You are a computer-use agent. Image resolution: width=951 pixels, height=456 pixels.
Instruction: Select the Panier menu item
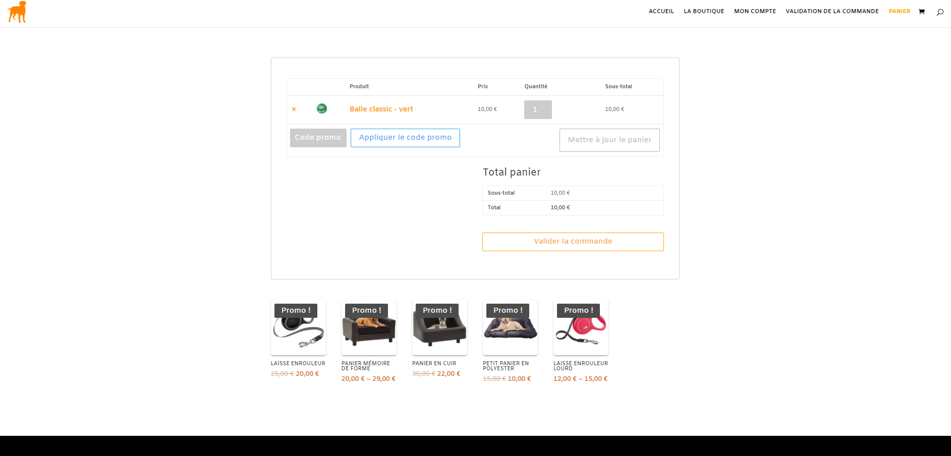(899, 11)
